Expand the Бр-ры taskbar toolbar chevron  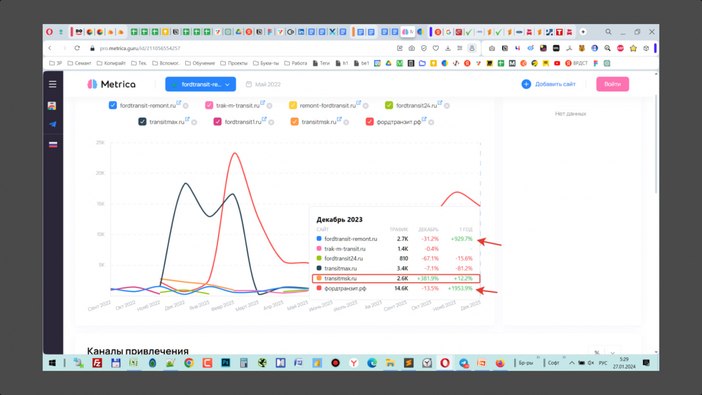(538, 357)
